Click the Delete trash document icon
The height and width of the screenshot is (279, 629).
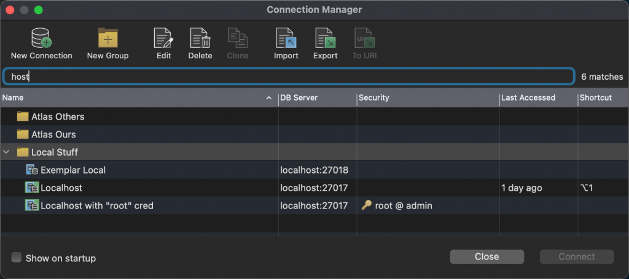coord(200,38)
